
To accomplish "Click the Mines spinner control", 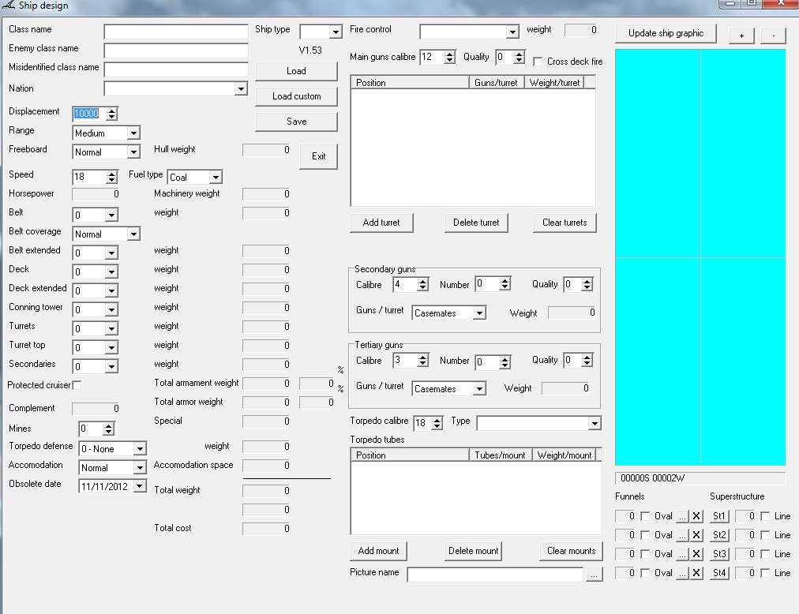I will click(x=108, y=429).
